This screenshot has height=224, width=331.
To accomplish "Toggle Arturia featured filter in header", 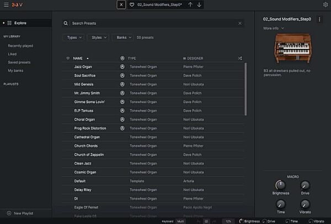I will point(122,58).
